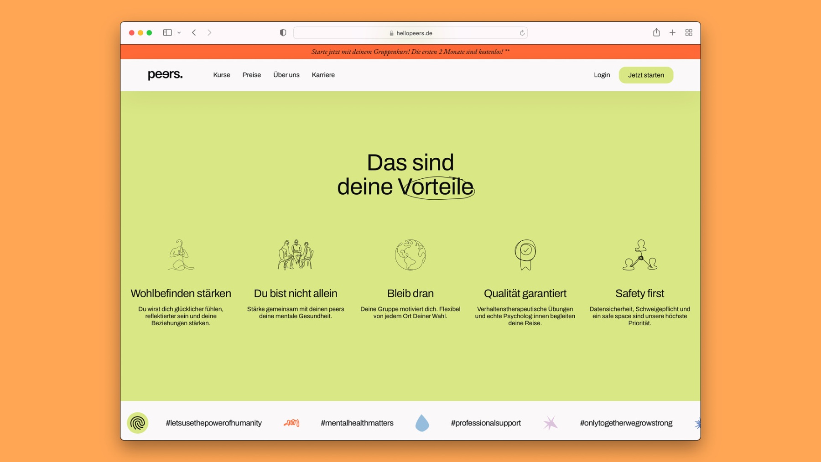Open the Share icon in toolbar
Viewport: 821px width, 462px height.
(656, 32)
